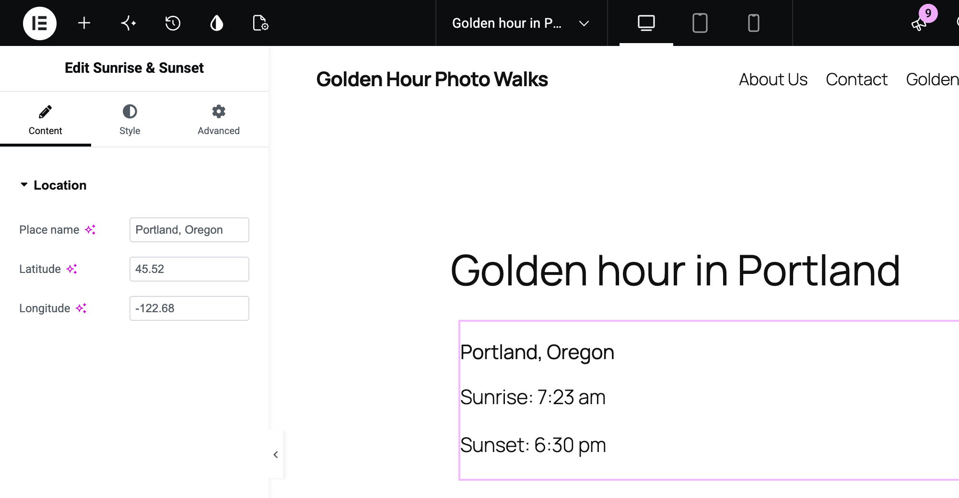This screenshot has width=959, height=498.
Task: Collapse the Location section
Action: [x=53, y=185]
